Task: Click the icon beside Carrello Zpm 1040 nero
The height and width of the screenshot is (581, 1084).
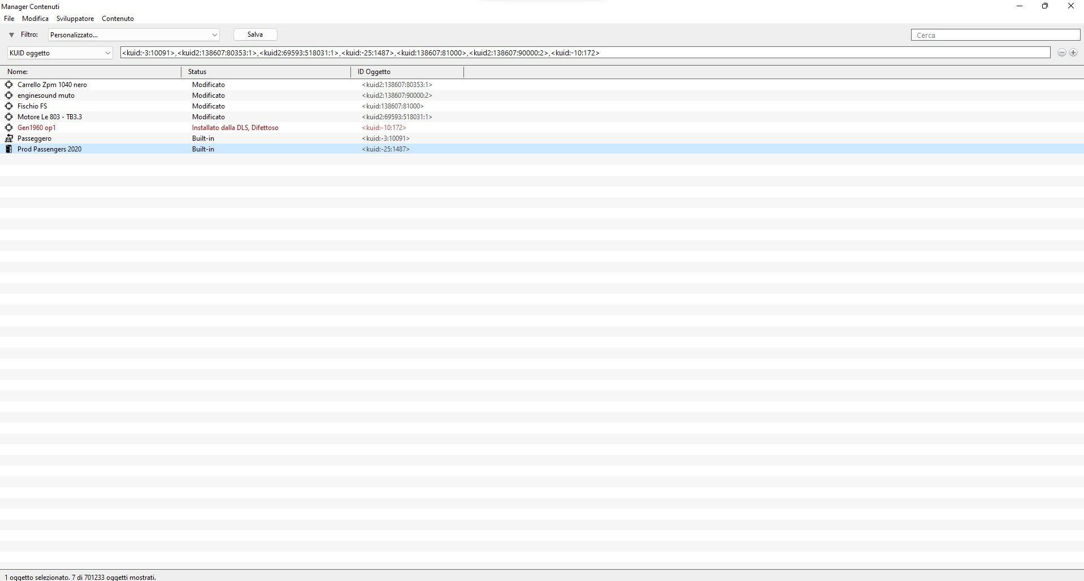Action: pos(8,85)
